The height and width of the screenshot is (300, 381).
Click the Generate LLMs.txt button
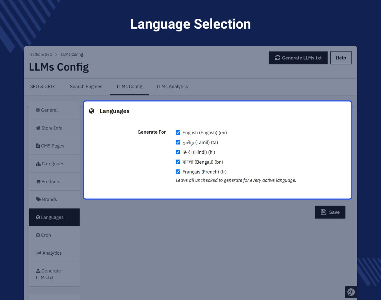point(298,58)
